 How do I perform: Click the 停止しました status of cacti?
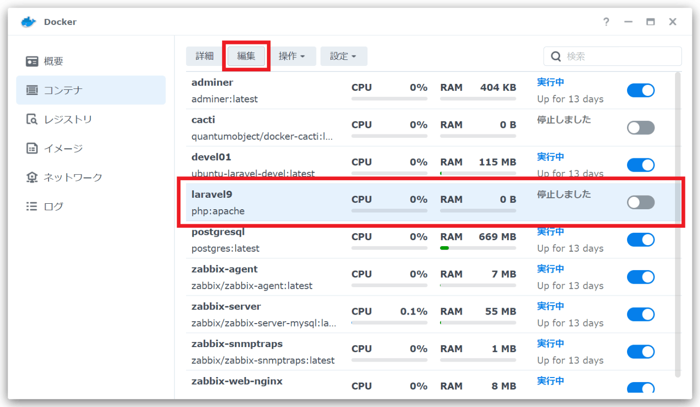coord(564,120)
